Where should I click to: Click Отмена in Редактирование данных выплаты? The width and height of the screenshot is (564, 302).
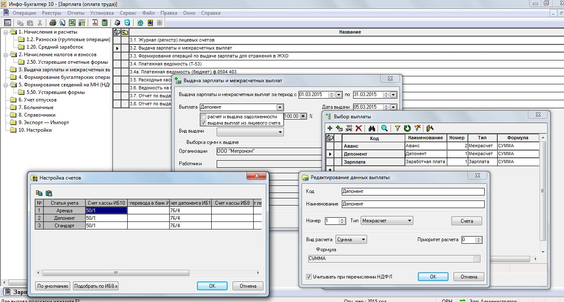pyautogui.click(x=469, y=277)
